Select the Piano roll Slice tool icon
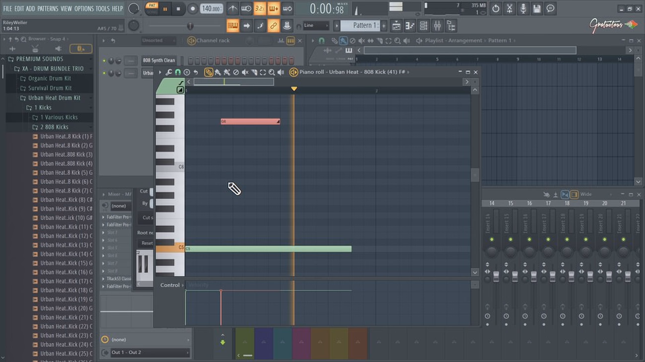This screenshot has height=362, width=645. click(x=254, y=72)
